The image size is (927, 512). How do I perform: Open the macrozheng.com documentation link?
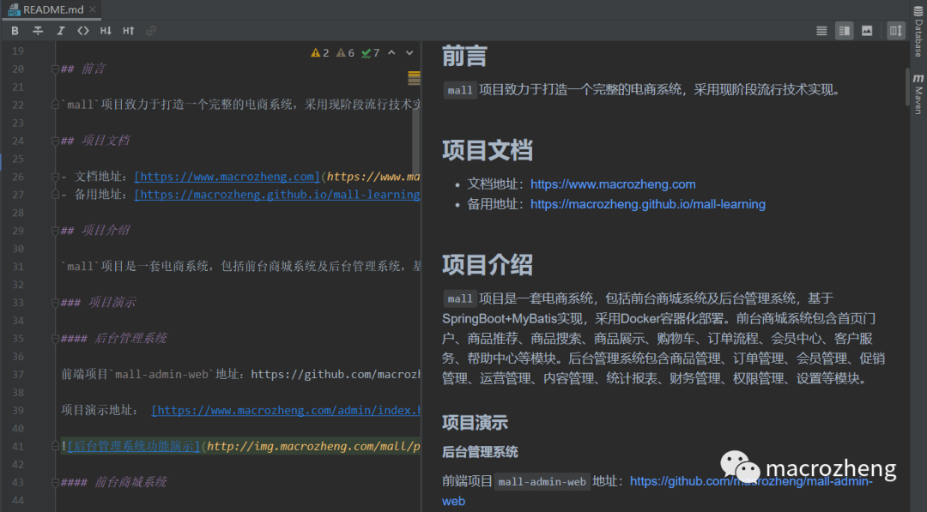click(613, 184)
